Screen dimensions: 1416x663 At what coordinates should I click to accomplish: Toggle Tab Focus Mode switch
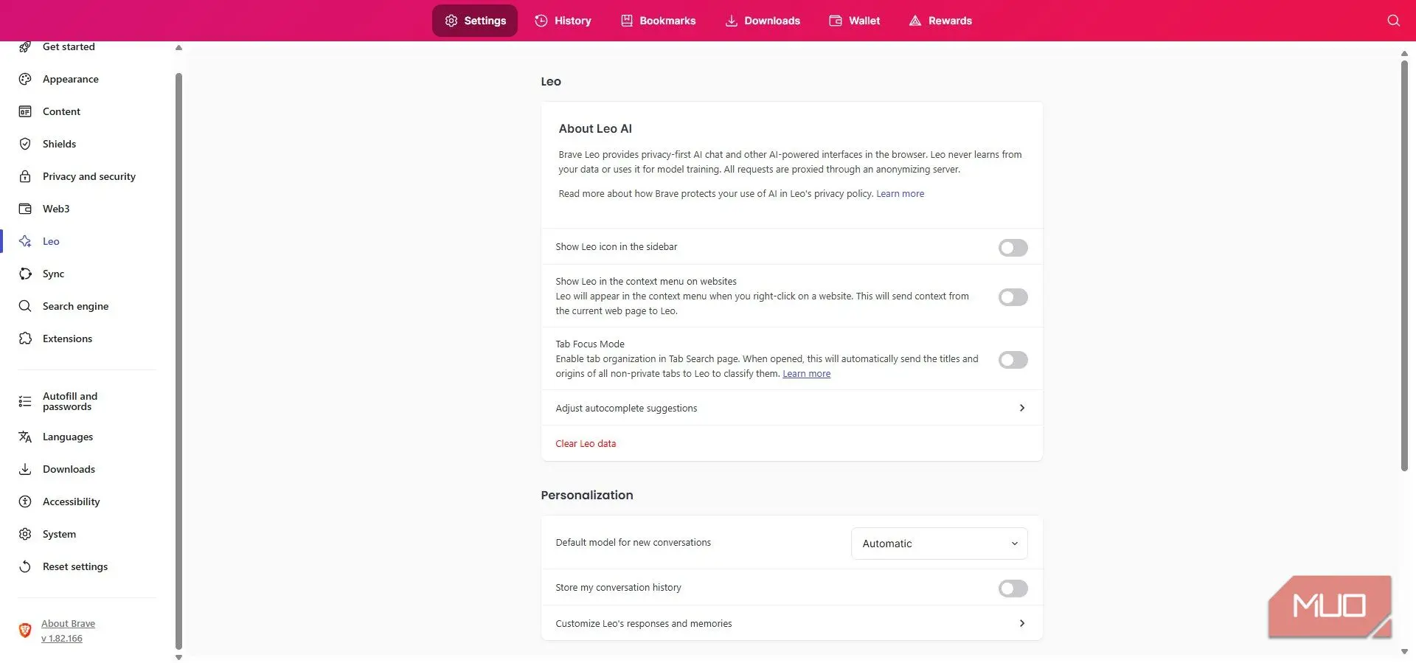point(1013,360)
